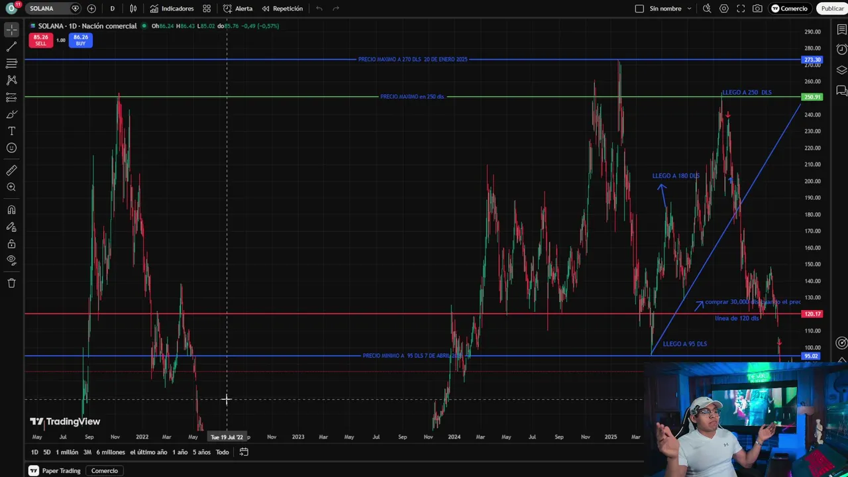The width and height of the screenshot is (848, 477).
Task: Click the 95.02 blue price label
Action: [x=812, y=356]
